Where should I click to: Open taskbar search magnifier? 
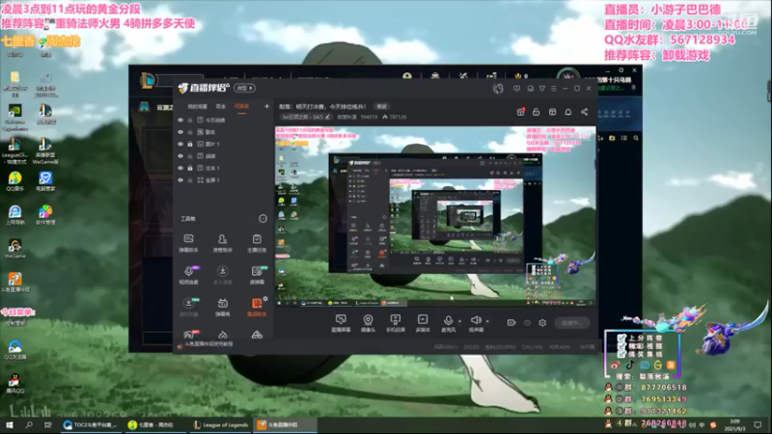pos(29,424)
